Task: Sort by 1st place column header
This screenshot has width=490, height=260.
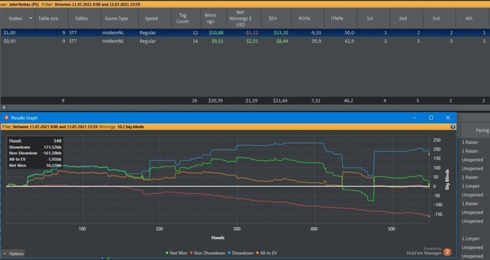Action: pyautogui.click(x=370, y=18)
